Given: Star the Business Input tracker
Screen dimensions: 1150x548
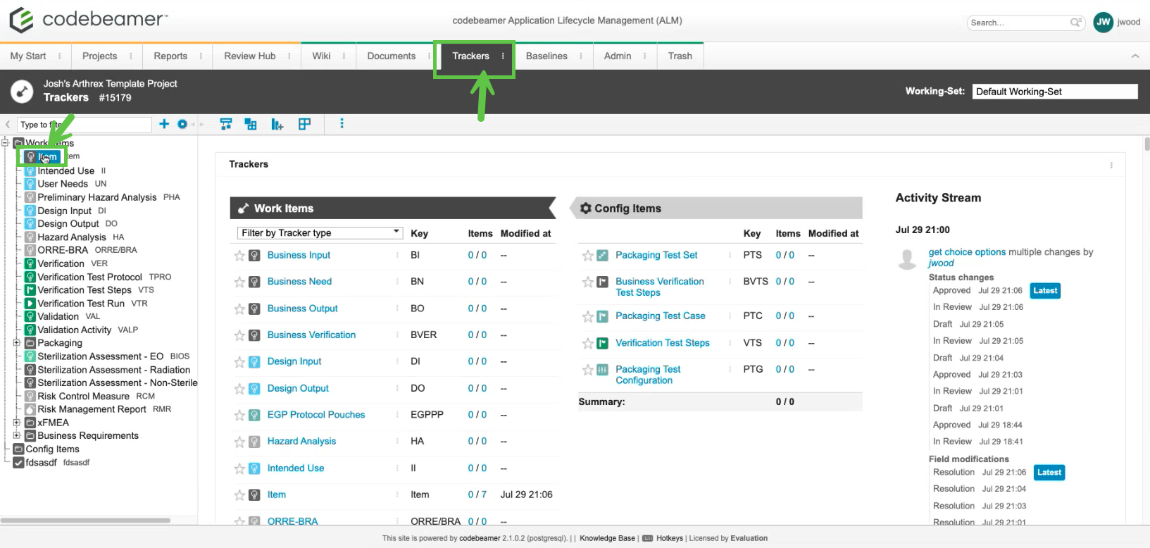Looking at the screenshot, I should (x=239, y=256).
